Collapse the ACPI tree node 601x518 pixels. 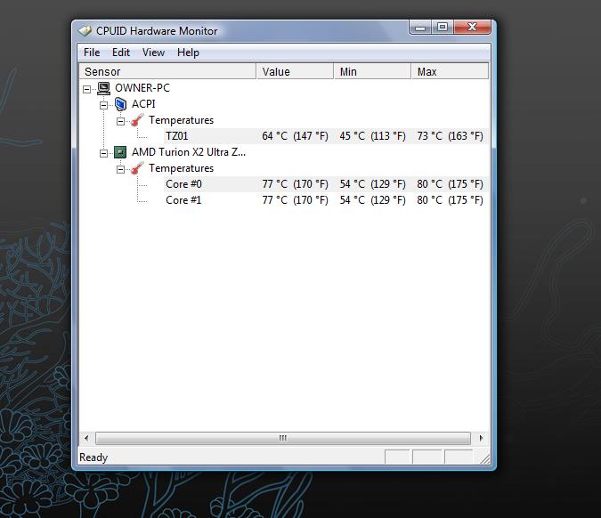[103, 105]
